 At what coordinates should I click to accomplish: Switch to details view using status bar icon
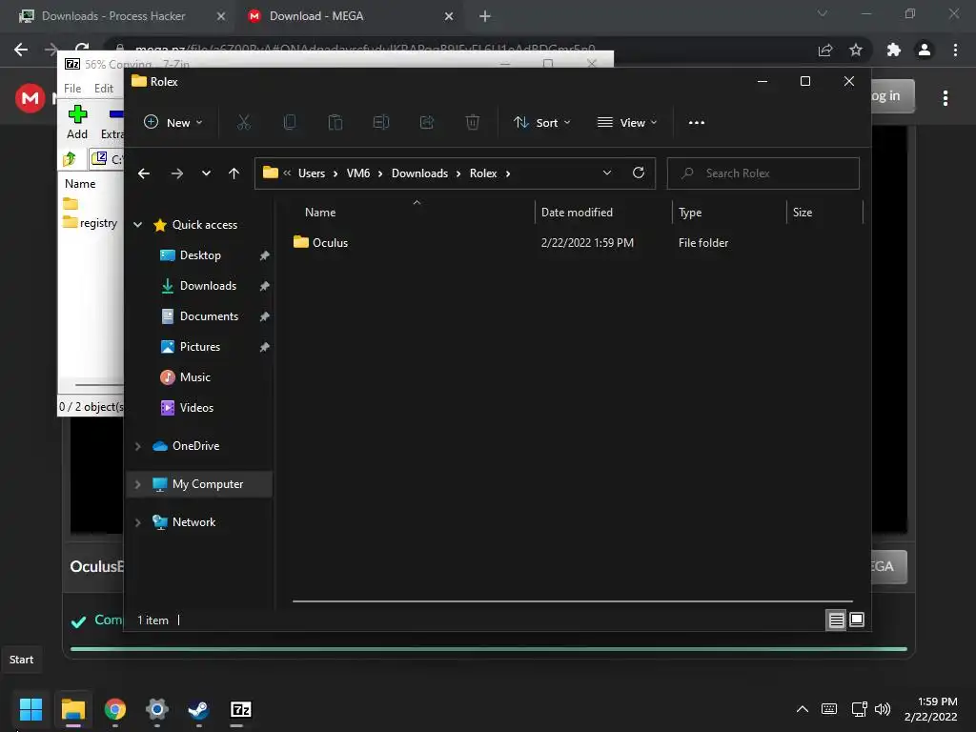coord(836,620)
